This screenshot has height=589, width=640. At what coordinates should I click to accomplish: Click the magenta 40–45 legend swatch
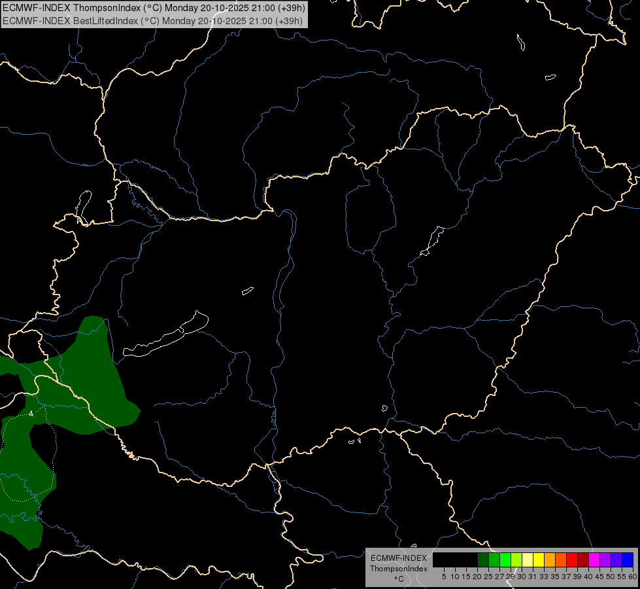(x=594, y=560)
